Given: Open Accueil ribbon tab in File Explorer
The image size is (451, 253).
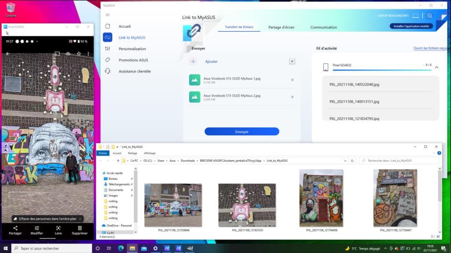Looking at the screenshot, I should click(x=117, y=153).
